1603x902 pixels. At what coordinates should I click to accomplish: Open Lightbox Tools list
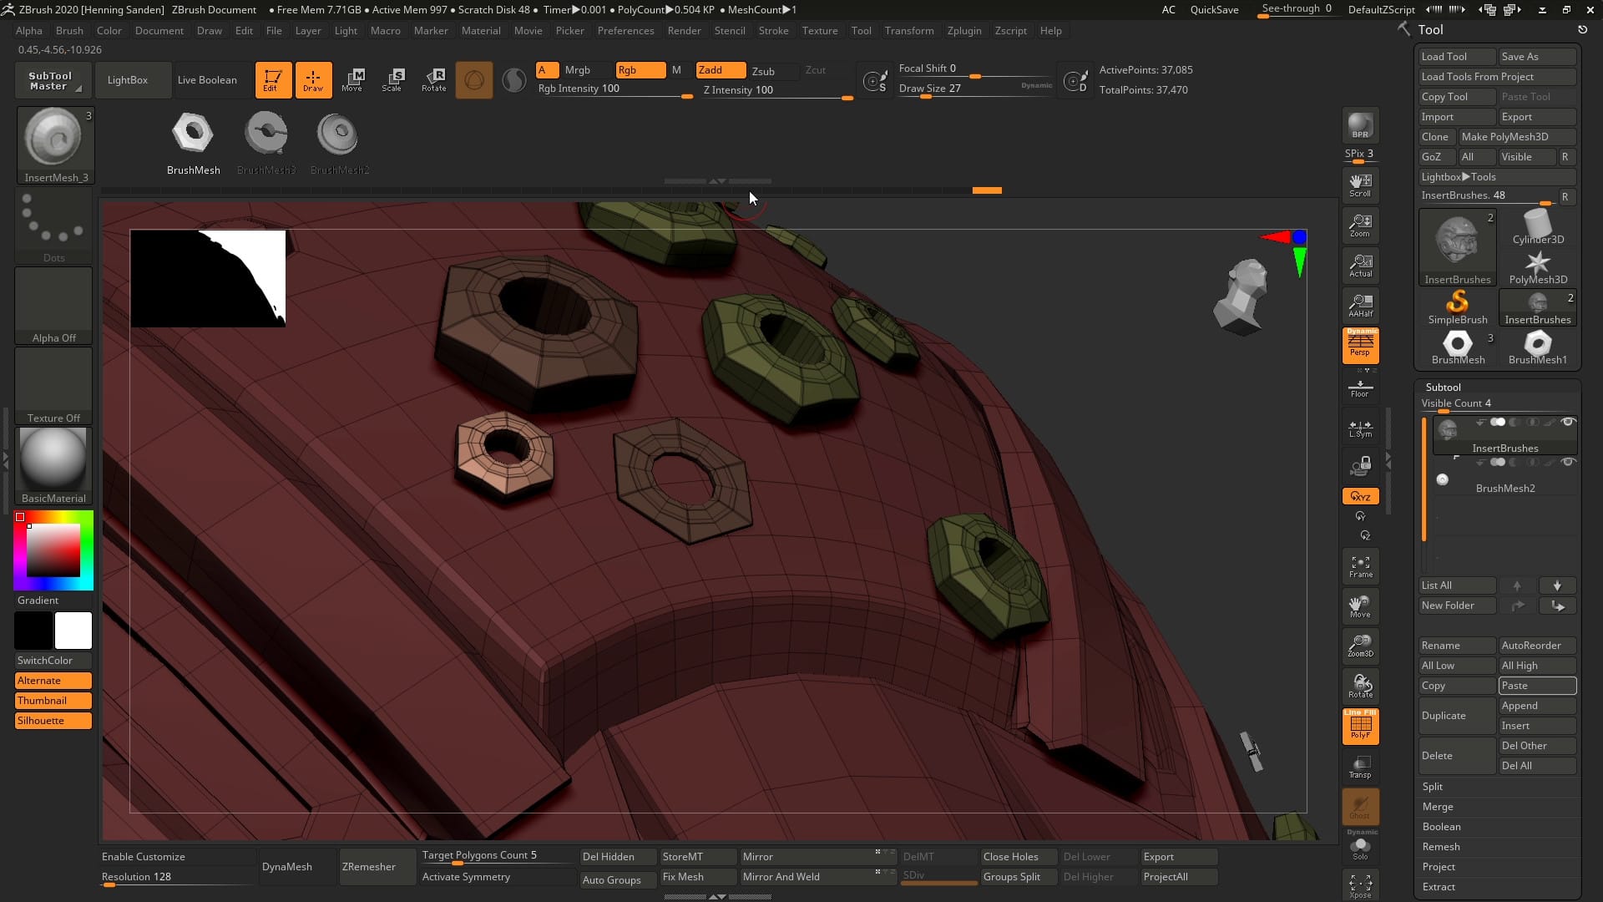coord(1497,177)
